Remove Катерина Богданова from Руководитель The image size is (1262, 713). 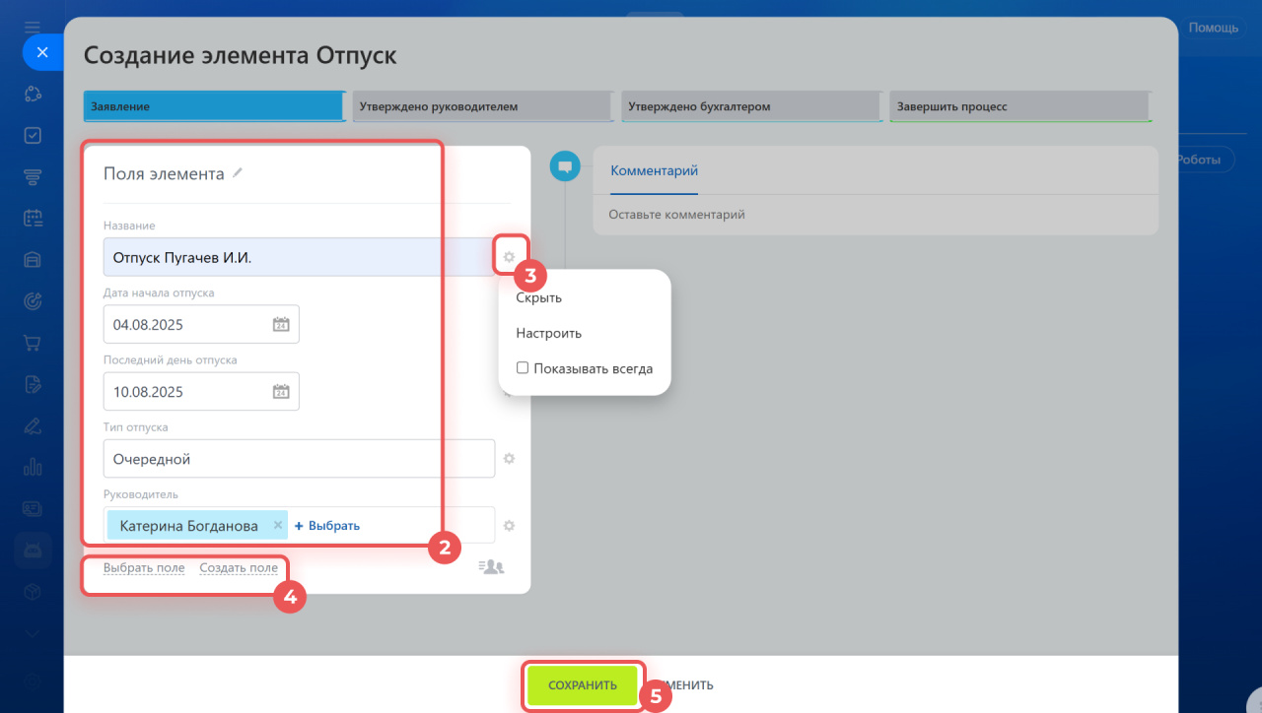click(x=278, y=526)
